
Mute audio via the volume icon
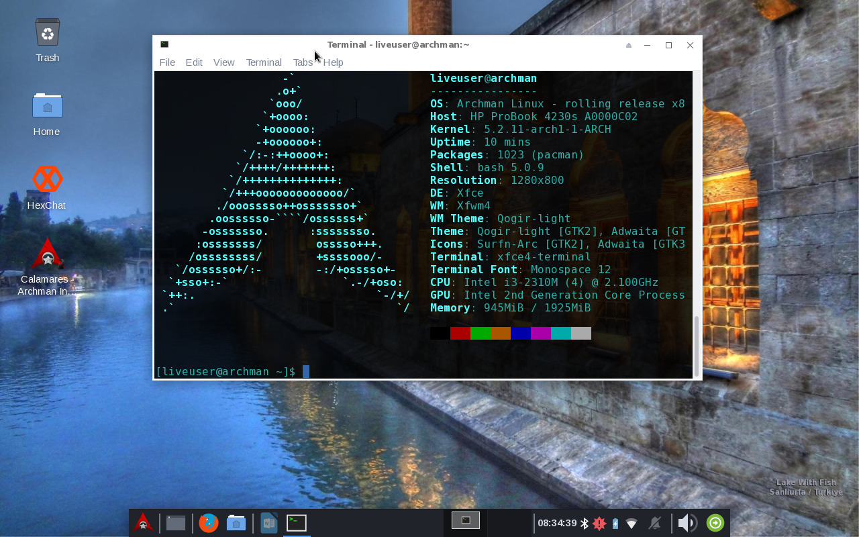click(687, 522)
